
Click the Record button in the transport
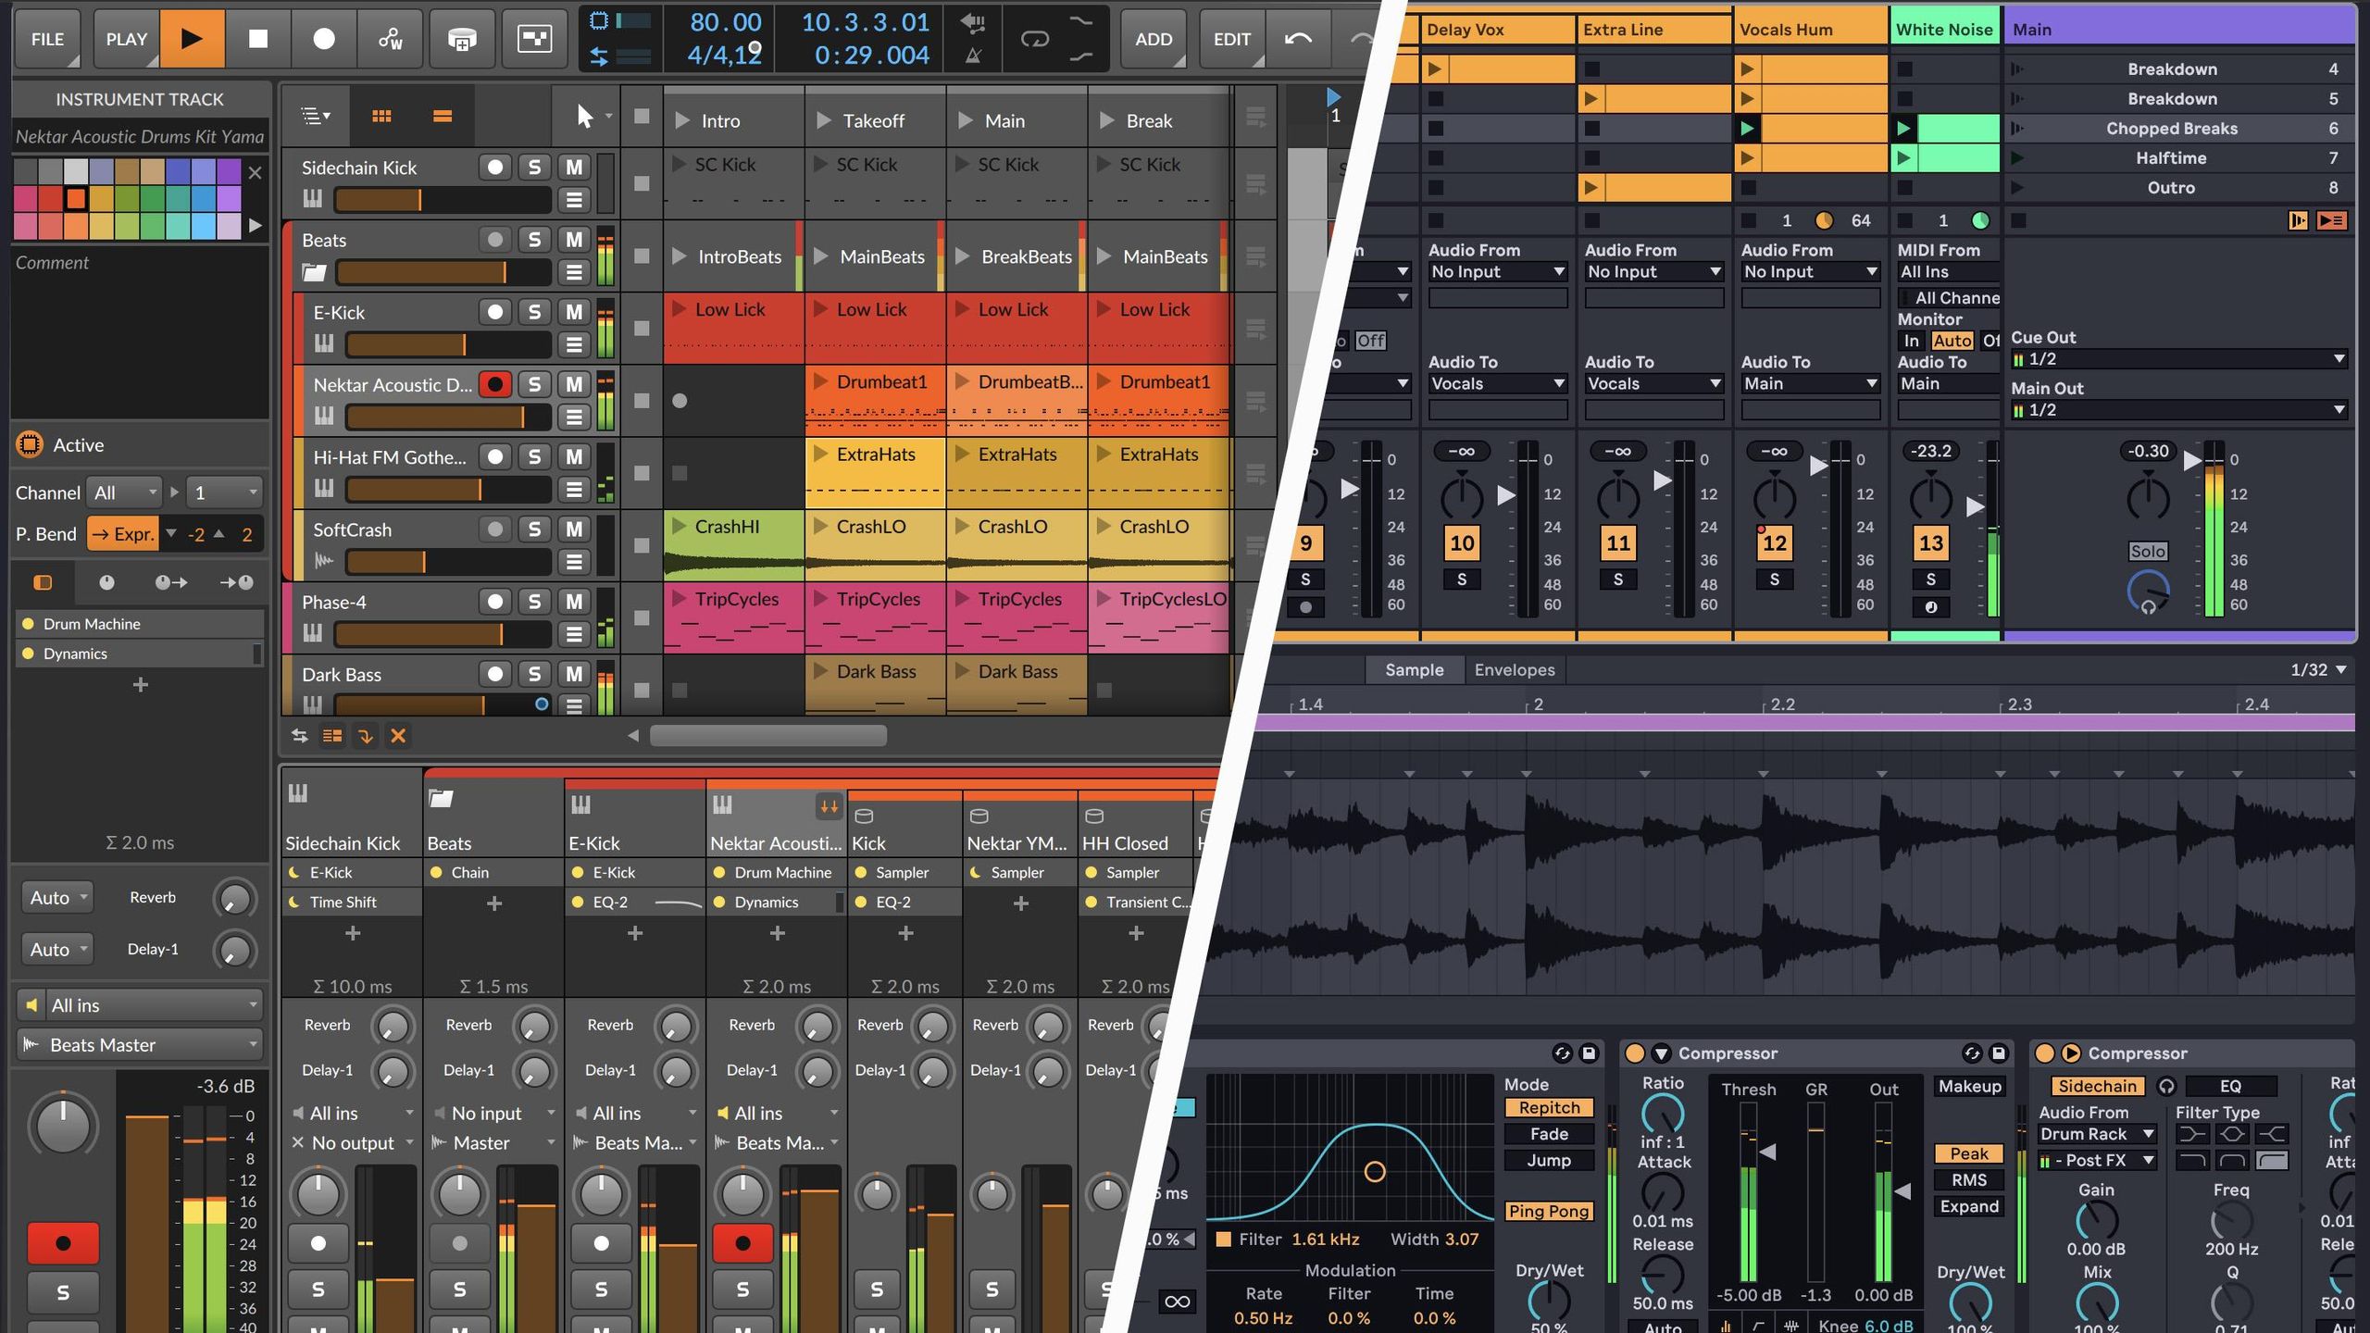point(322,38)
